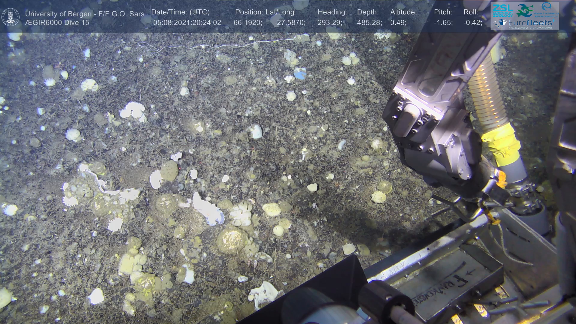Click the ÆGIR6000 Dive 15 label
This screenshot has width=576, height=324.
57,23
